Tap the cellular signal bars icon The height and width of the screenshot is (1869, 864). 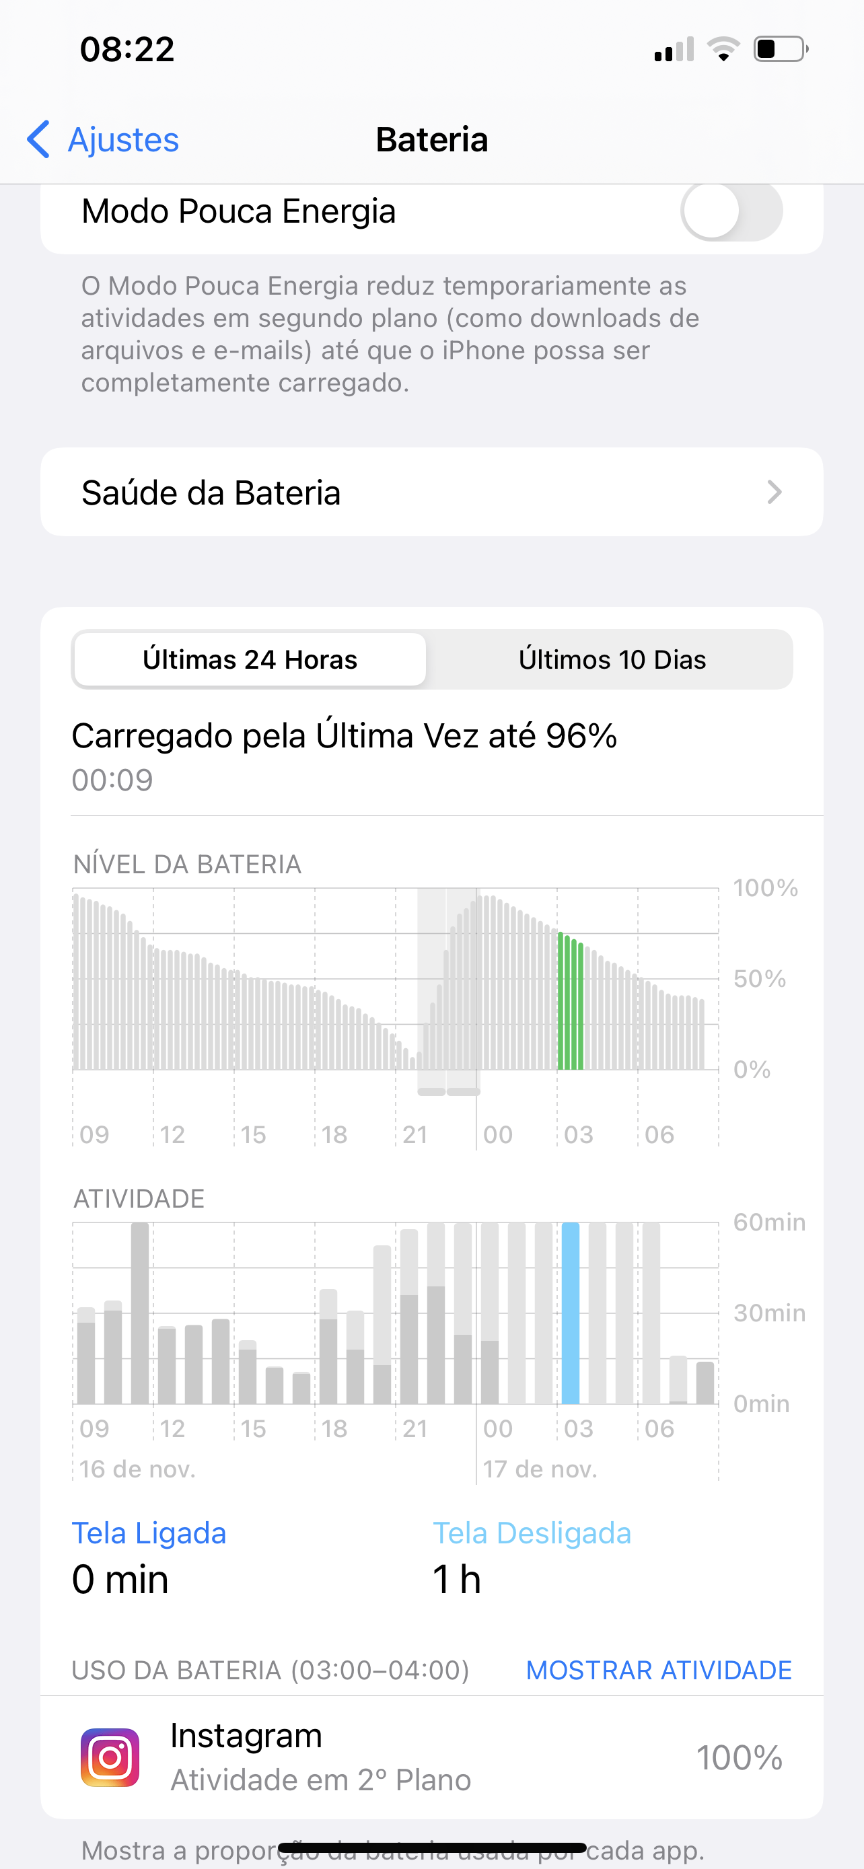(x=674, y=49)
